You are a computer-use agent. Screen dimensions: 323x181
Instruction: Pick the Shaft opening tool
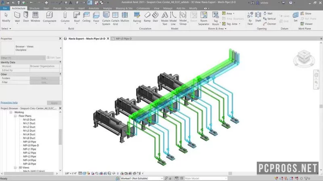click(258, 17)
